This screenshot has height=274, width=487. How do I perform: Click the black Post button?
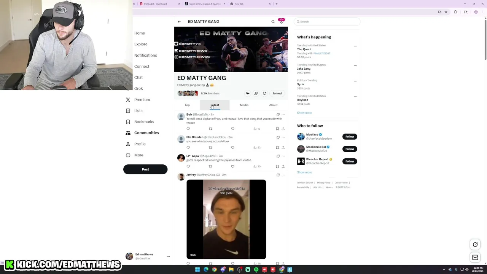(145, 169)
